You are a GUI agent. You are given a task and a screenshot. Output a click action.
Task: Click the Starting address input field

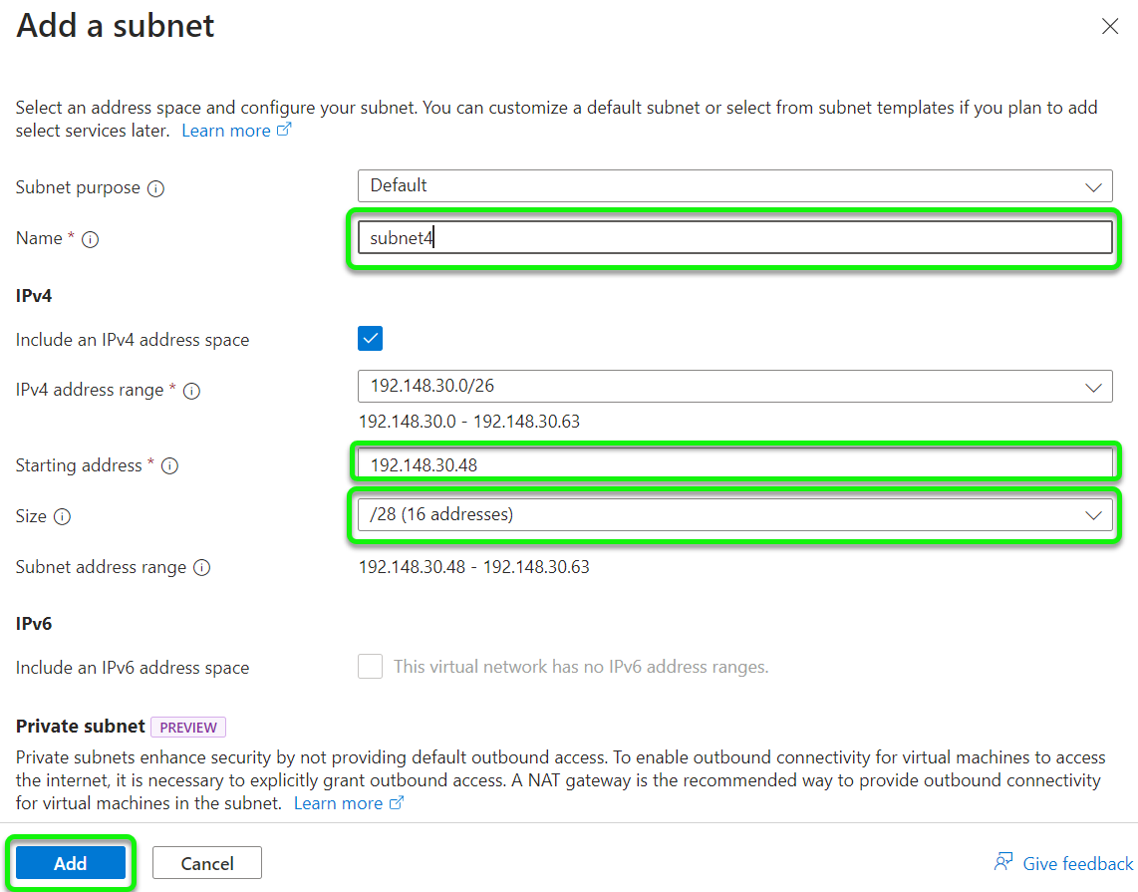point(734,461)
